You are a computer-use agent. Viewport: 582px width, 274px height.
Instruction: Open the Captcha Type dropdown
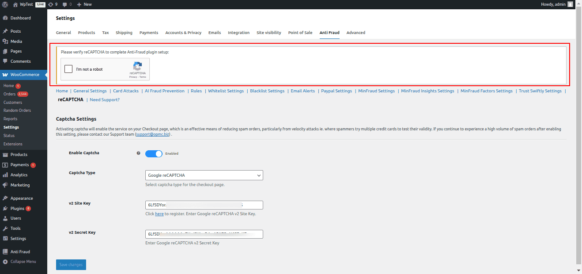[x=204, y=175]
